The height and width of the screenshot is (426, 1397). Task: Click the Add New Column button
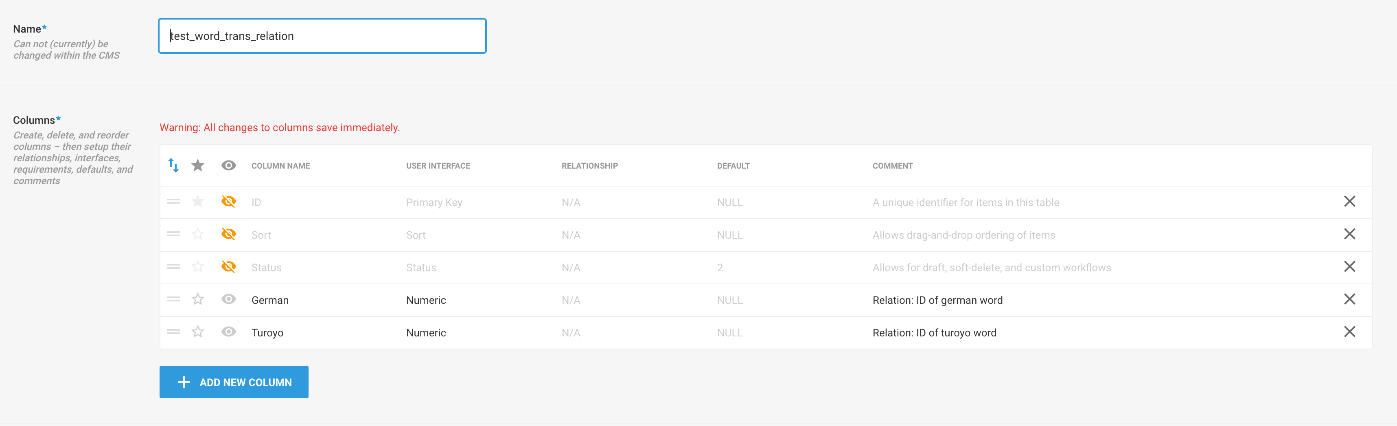(234, 382)
